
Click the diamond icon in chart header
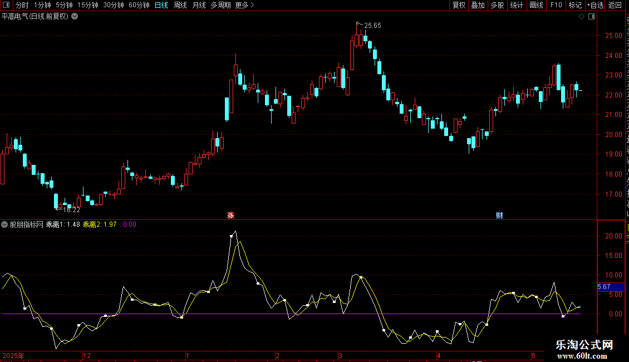coord(581,17)
